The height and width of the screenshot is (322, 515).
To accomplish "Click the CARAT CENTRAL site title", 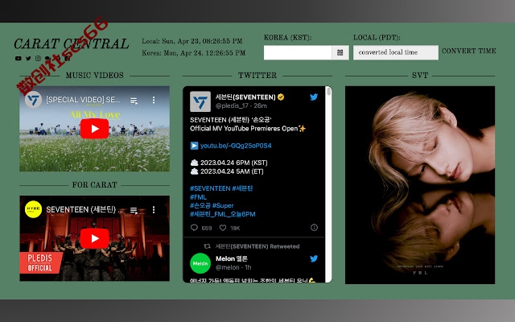I will click(72, 43).
